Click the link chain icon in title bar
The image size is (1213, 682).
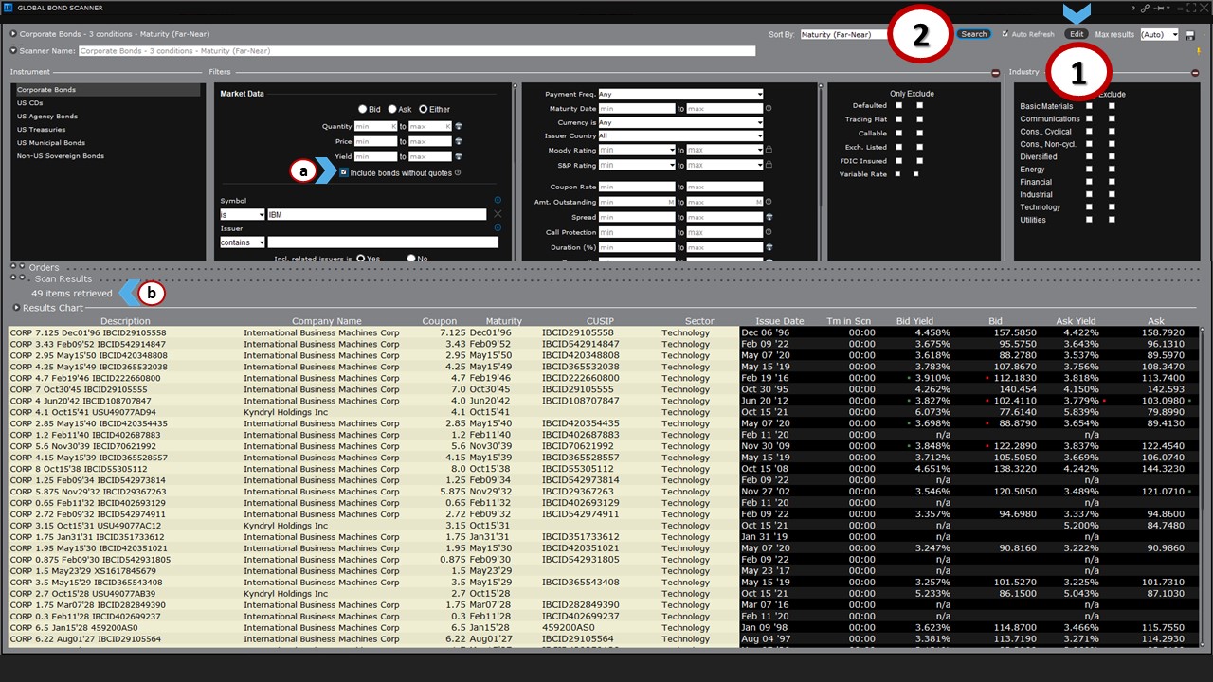(1145, 9)
